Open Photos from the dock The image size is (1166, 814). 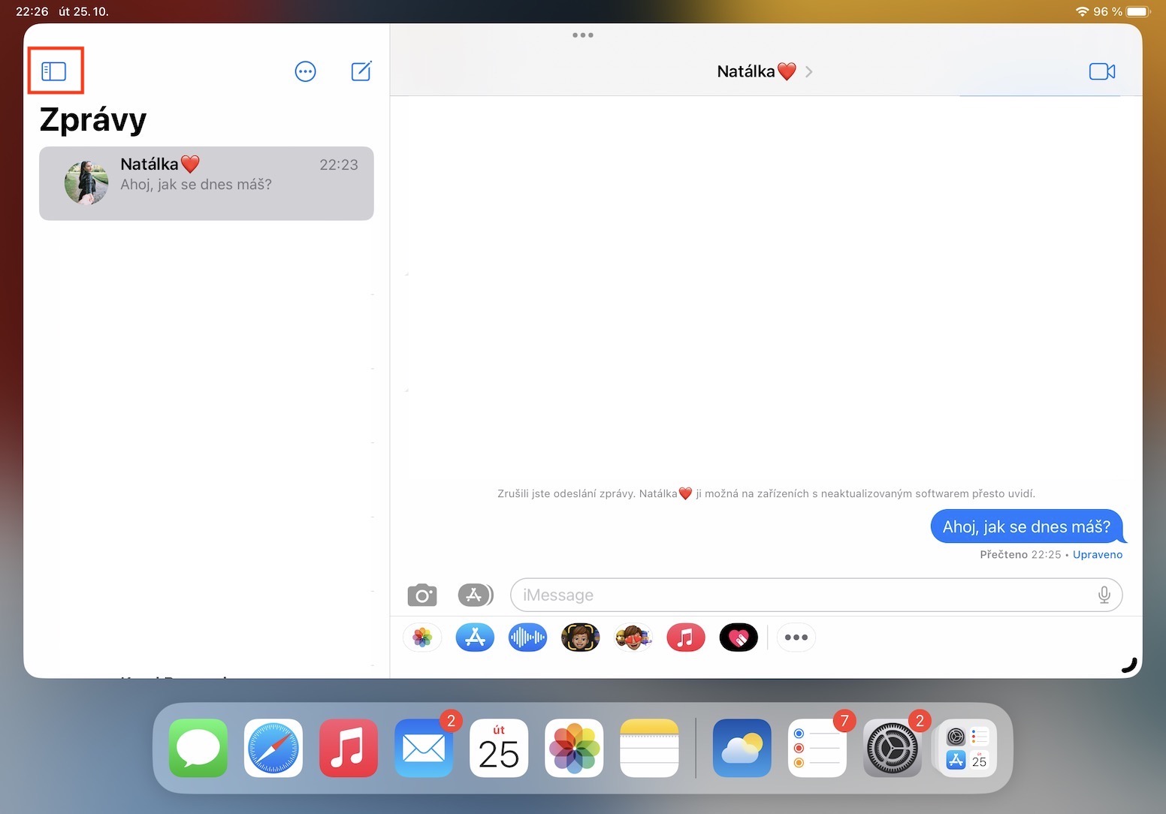click(574, 748)
